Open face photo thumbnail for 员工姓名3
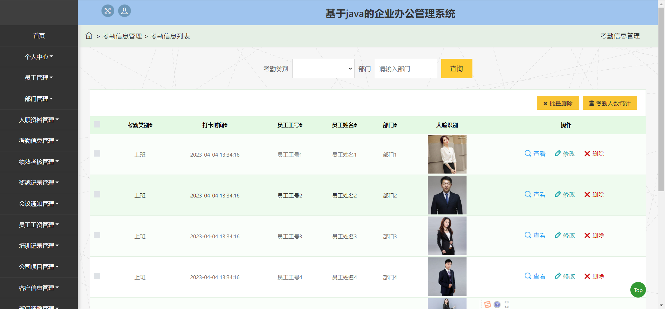Screen dimensions: 665x309 point(447,236)
